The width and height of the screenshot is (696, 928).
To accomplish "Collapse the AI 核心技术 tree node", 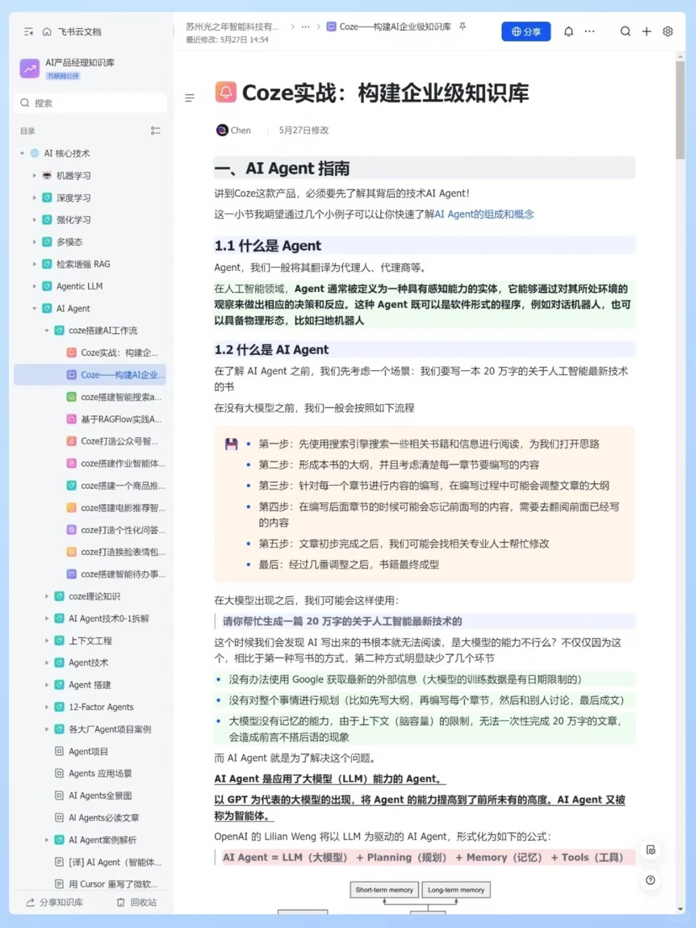I will 22,153.
